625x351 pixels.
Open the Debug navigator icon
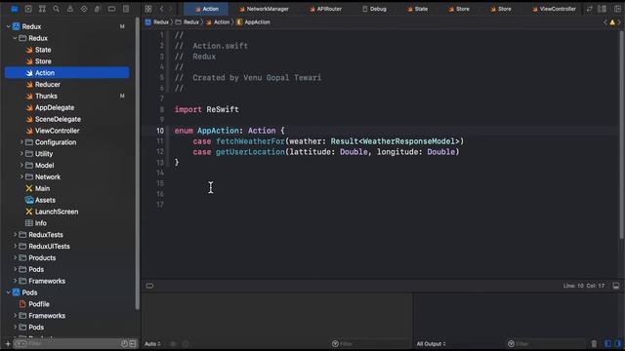(98, 9)
